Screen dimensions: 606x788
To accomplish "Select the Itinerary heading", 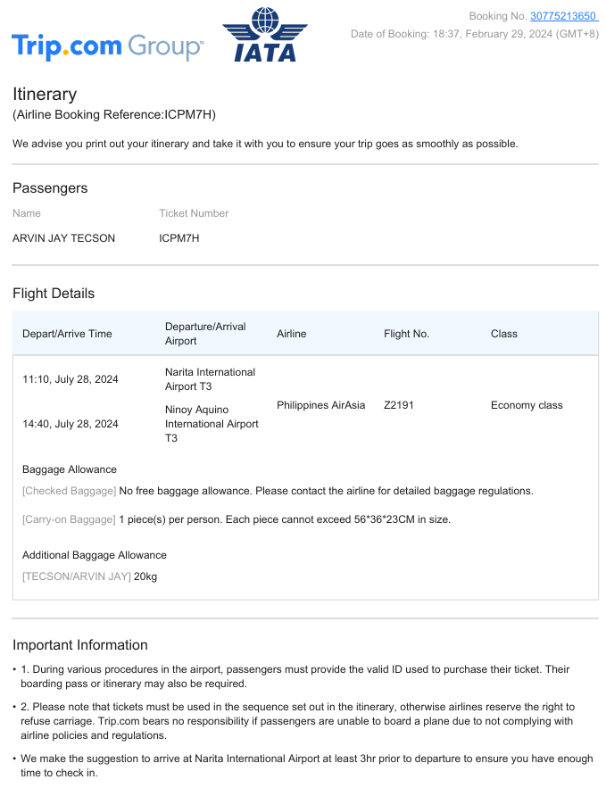I will point(45,95).
